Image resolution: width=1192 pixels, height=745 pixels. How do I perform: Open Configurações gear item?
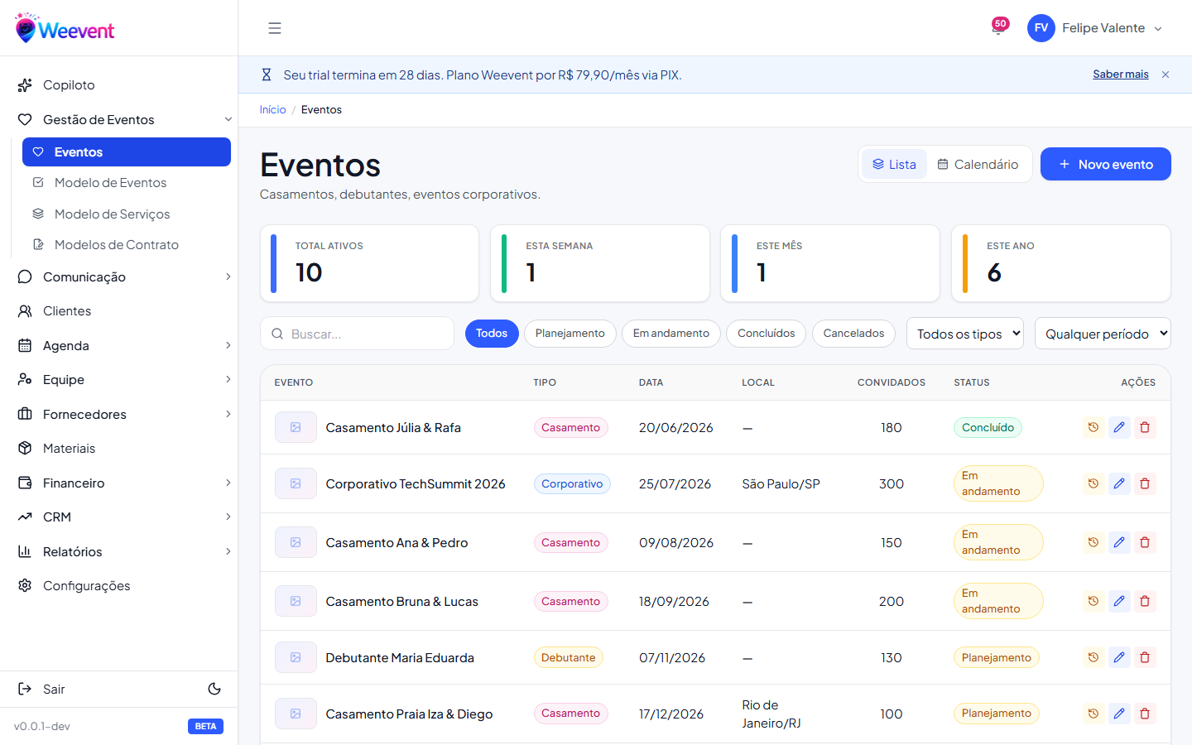click(119, 586)
